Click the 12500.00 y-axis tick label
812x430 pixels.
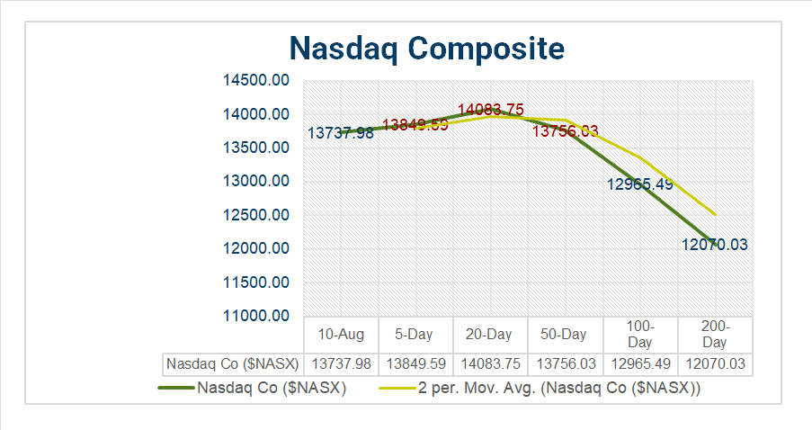255,215
